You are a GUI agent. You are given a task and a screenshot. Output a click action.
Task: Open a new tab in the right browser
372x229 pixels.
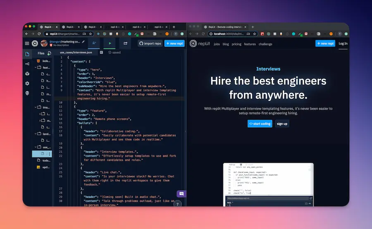[253, 27]
